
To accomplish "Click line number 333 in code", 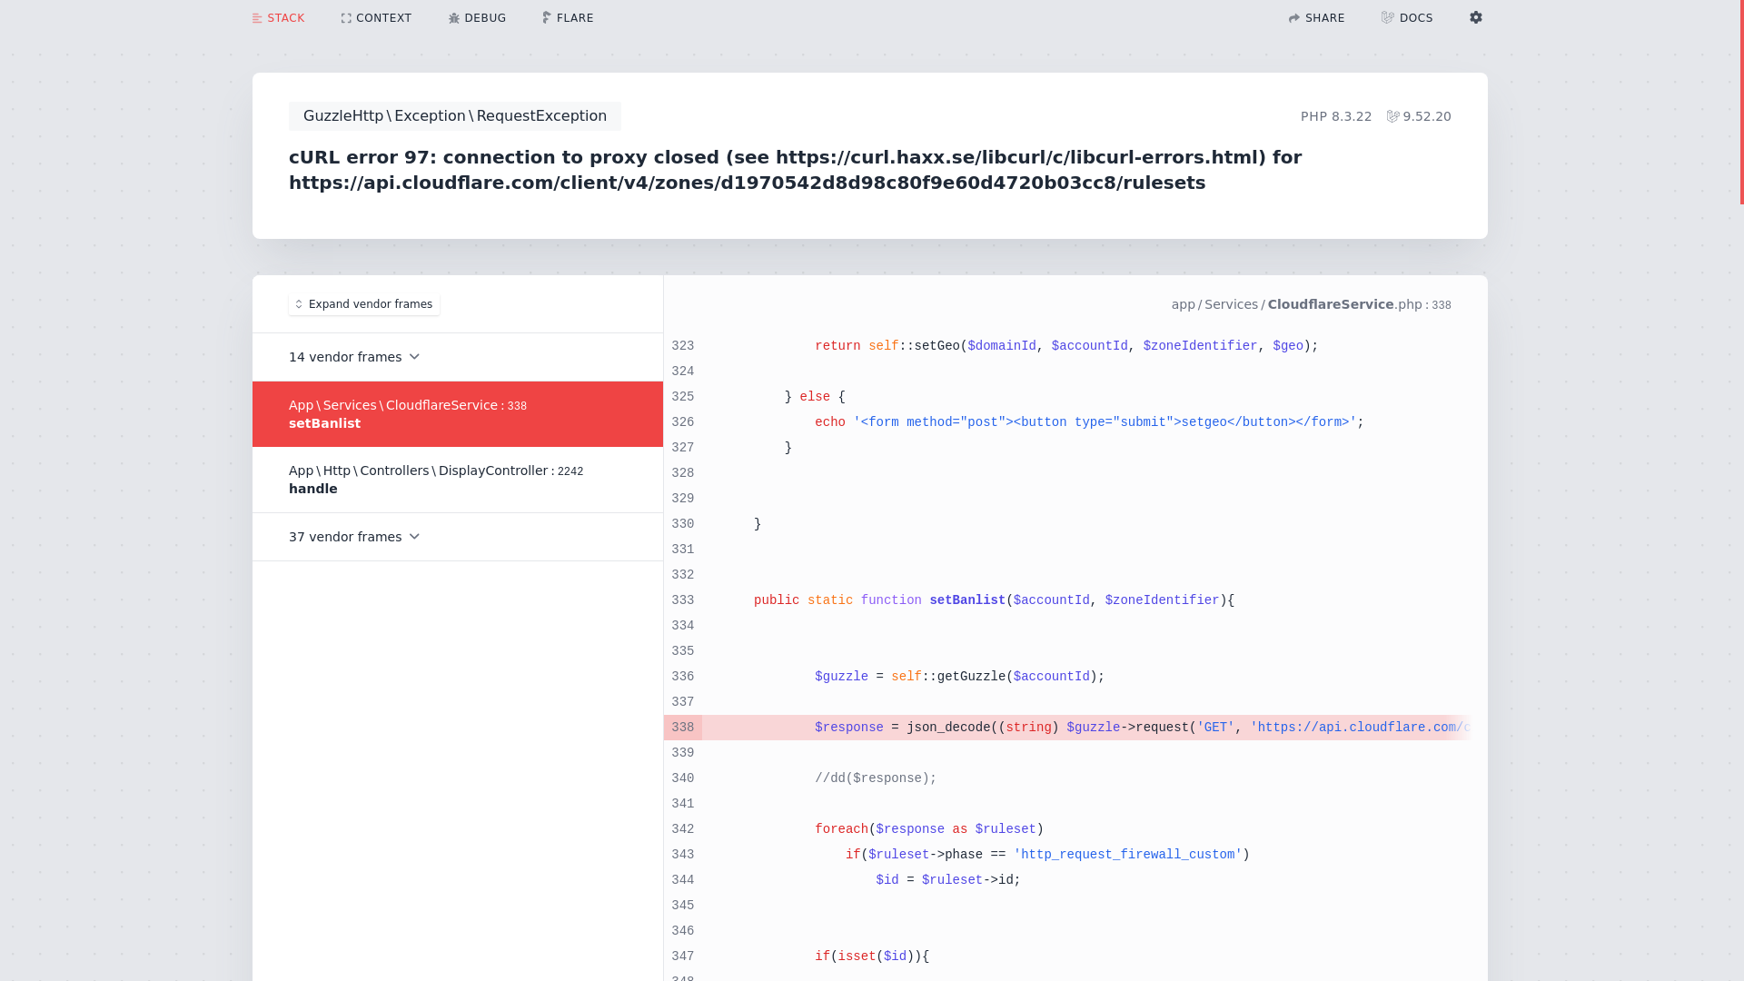I will pyautogui.click(x=683, y=600).
